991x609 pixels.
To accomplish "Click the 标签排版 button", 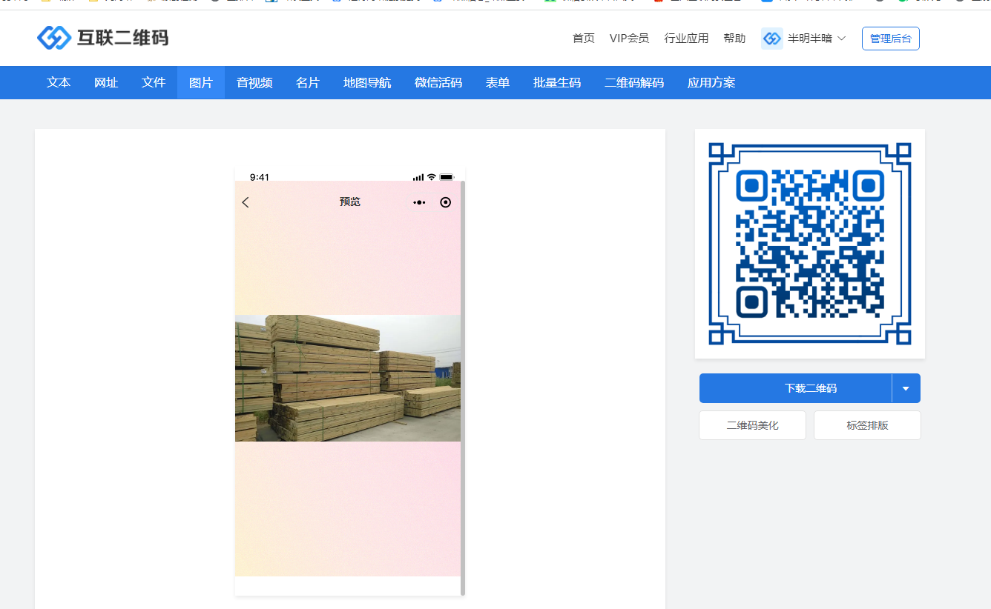I will [x=867, y=425].
